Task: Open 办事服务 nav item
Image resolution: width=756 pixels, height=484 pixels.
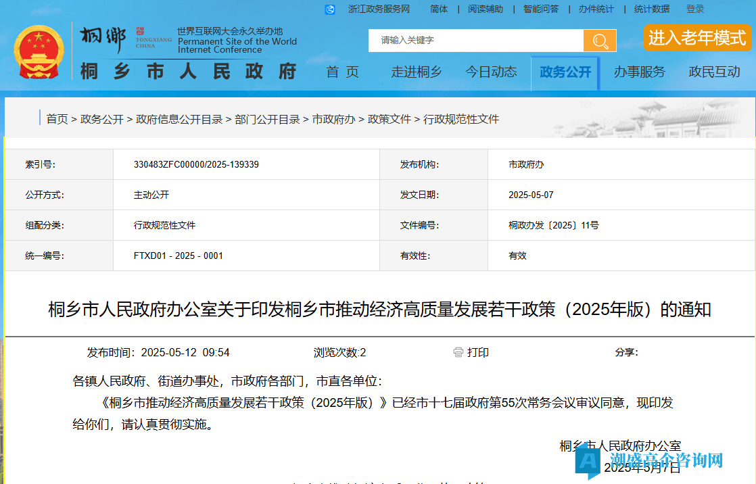Action: tap(639, 72)
